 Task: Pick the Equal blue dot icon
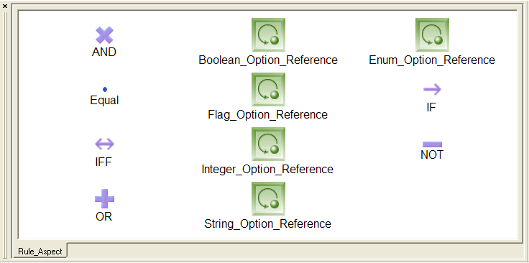pos(105,89)
